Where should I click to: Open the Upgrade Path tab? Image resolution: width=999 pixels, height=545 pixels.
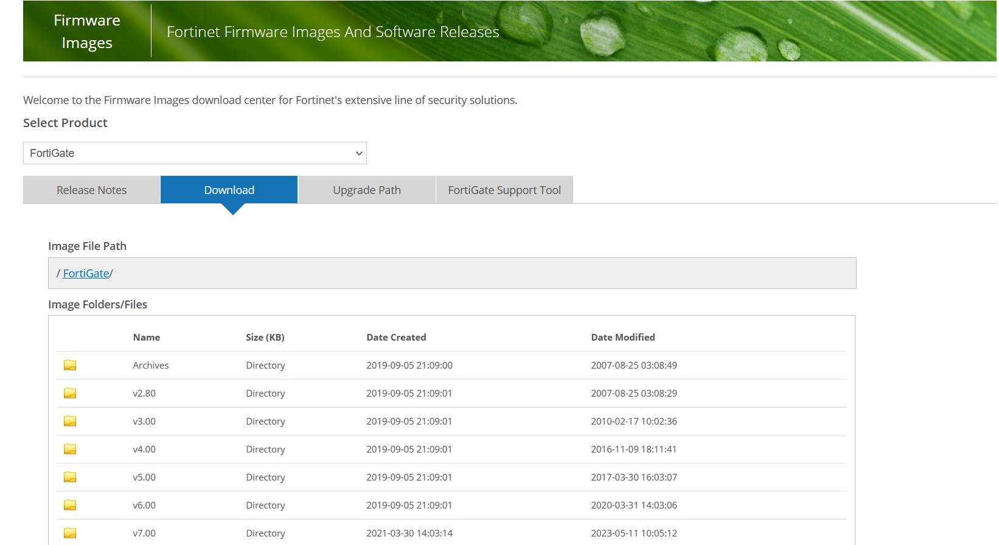tap(367, 190)
